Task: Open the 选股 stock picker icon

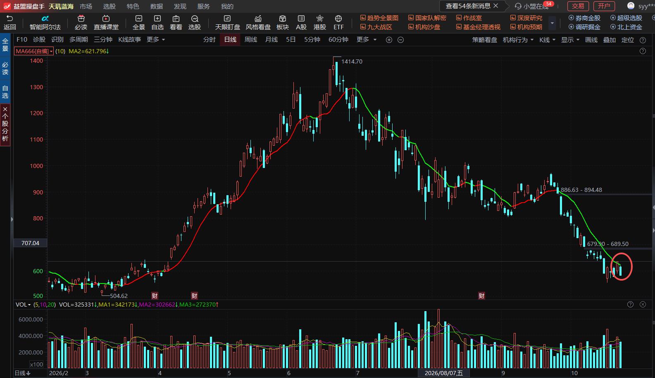Action: click(x=195, y=19)
